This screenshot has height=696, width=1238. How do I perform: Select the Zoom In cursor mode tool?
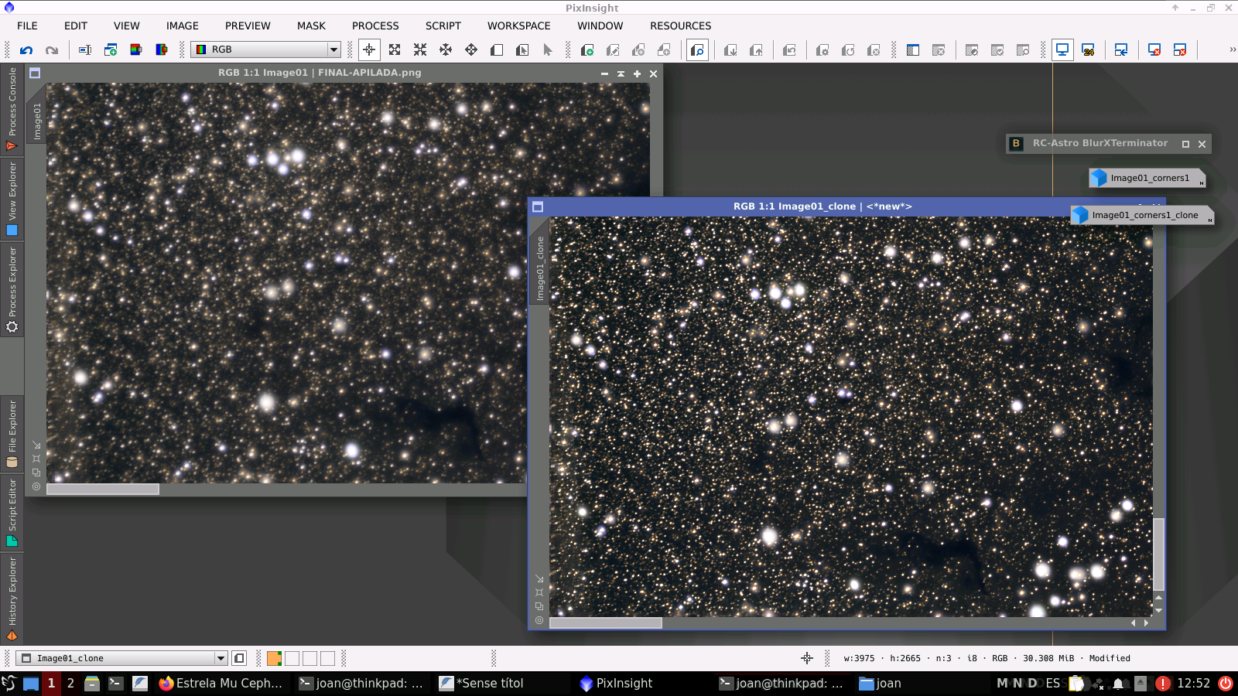(395, 50)
